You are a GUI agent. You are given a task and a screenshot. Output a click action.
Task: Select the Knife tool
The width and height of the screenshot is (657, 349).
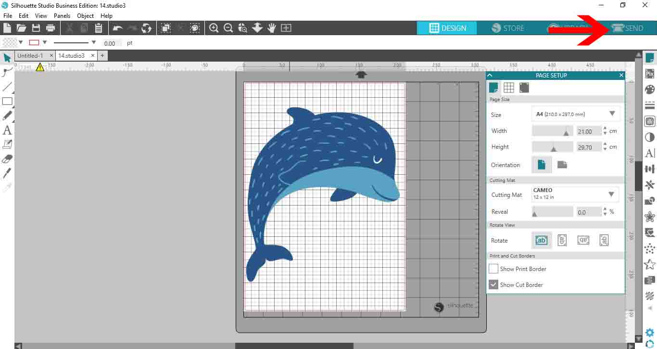point(7,173)
